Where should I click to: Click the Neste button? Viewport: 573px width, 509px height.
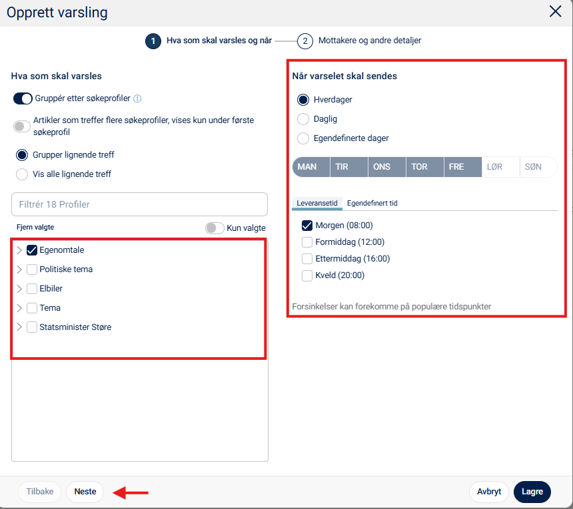pos(85,492)
